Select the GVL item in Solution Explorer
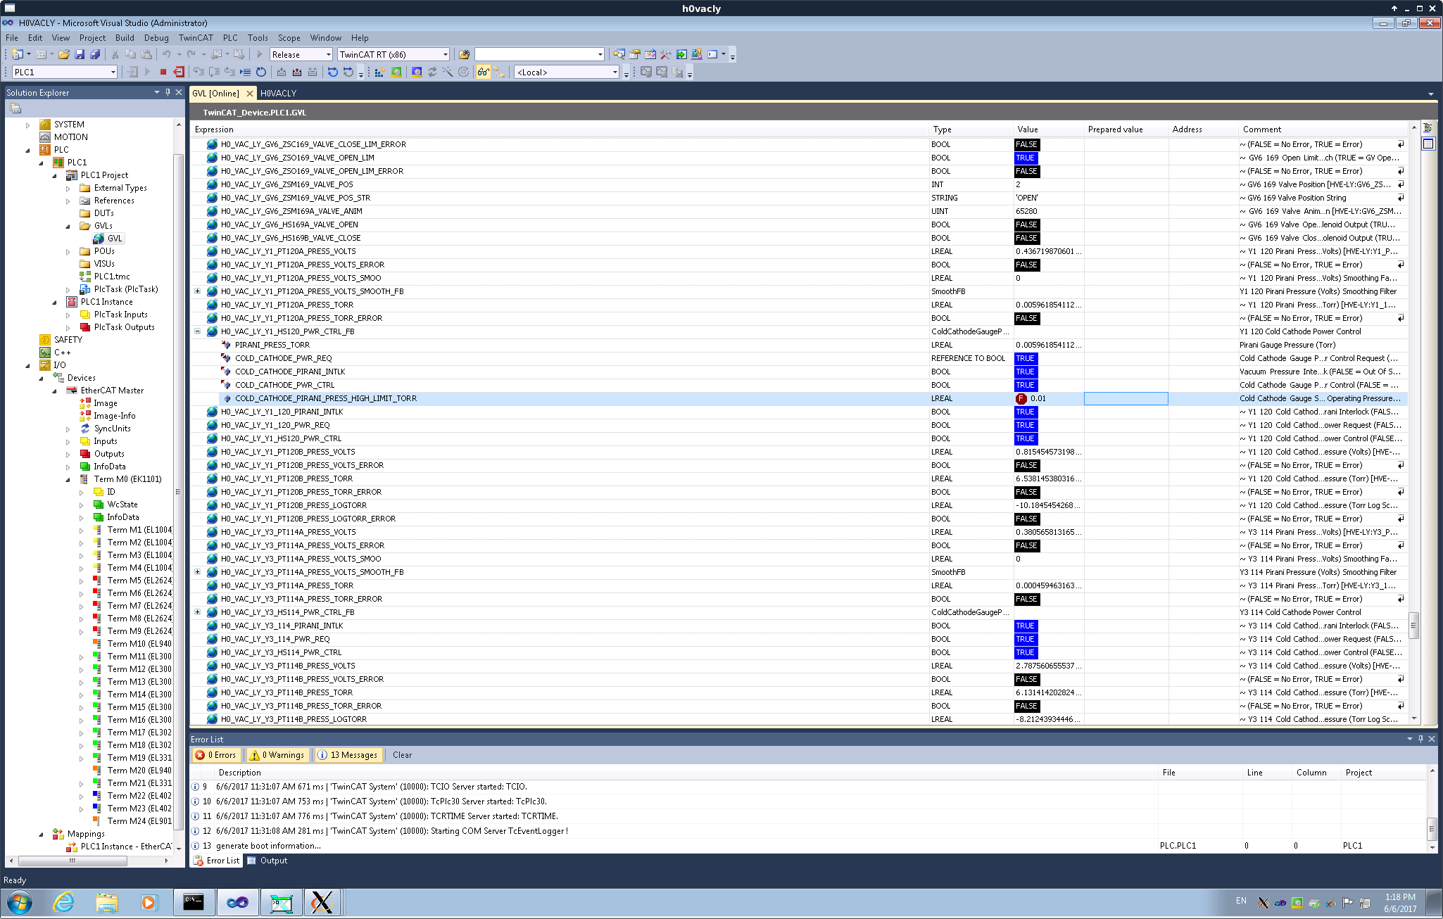The width and height of the screenshot is (1443, 919). point(108,239)
